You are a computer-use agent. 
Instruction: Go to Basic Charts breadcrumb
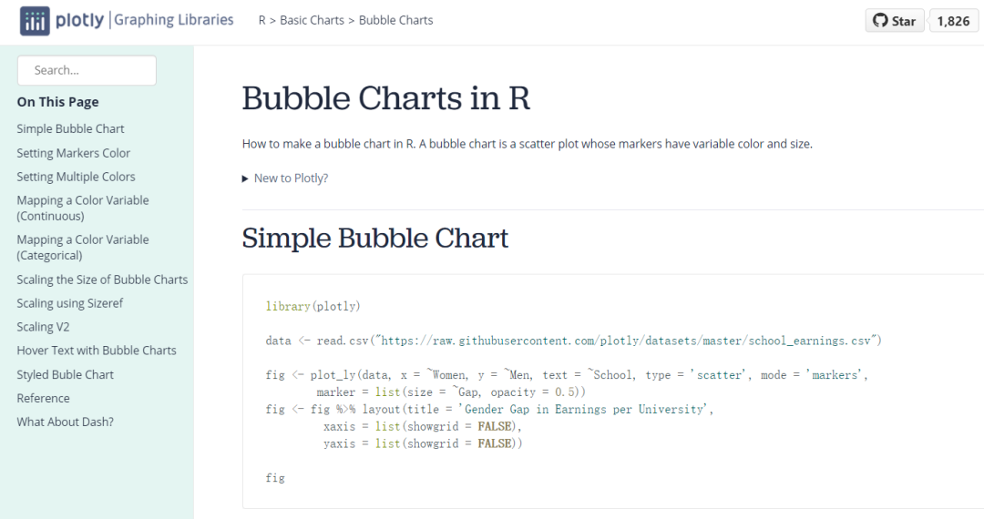[x=312, y=20]
